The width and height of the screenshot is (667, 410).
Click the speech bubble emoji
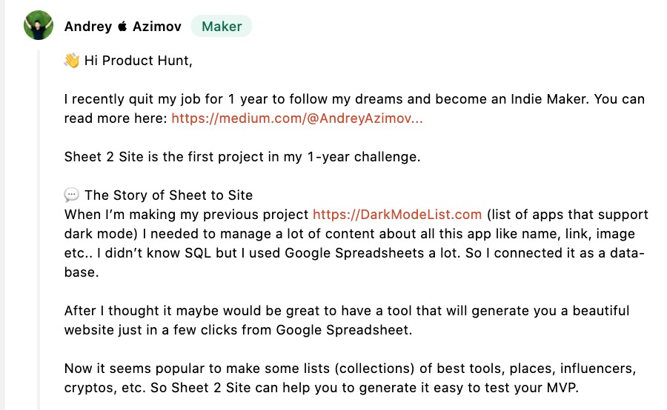(x=72, y=195)
